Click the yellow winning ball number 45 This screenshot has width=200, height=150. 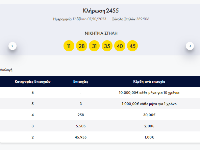132,46
